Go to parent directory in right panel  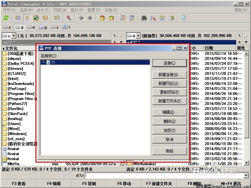pyautogui.click(x=246, y=36)
